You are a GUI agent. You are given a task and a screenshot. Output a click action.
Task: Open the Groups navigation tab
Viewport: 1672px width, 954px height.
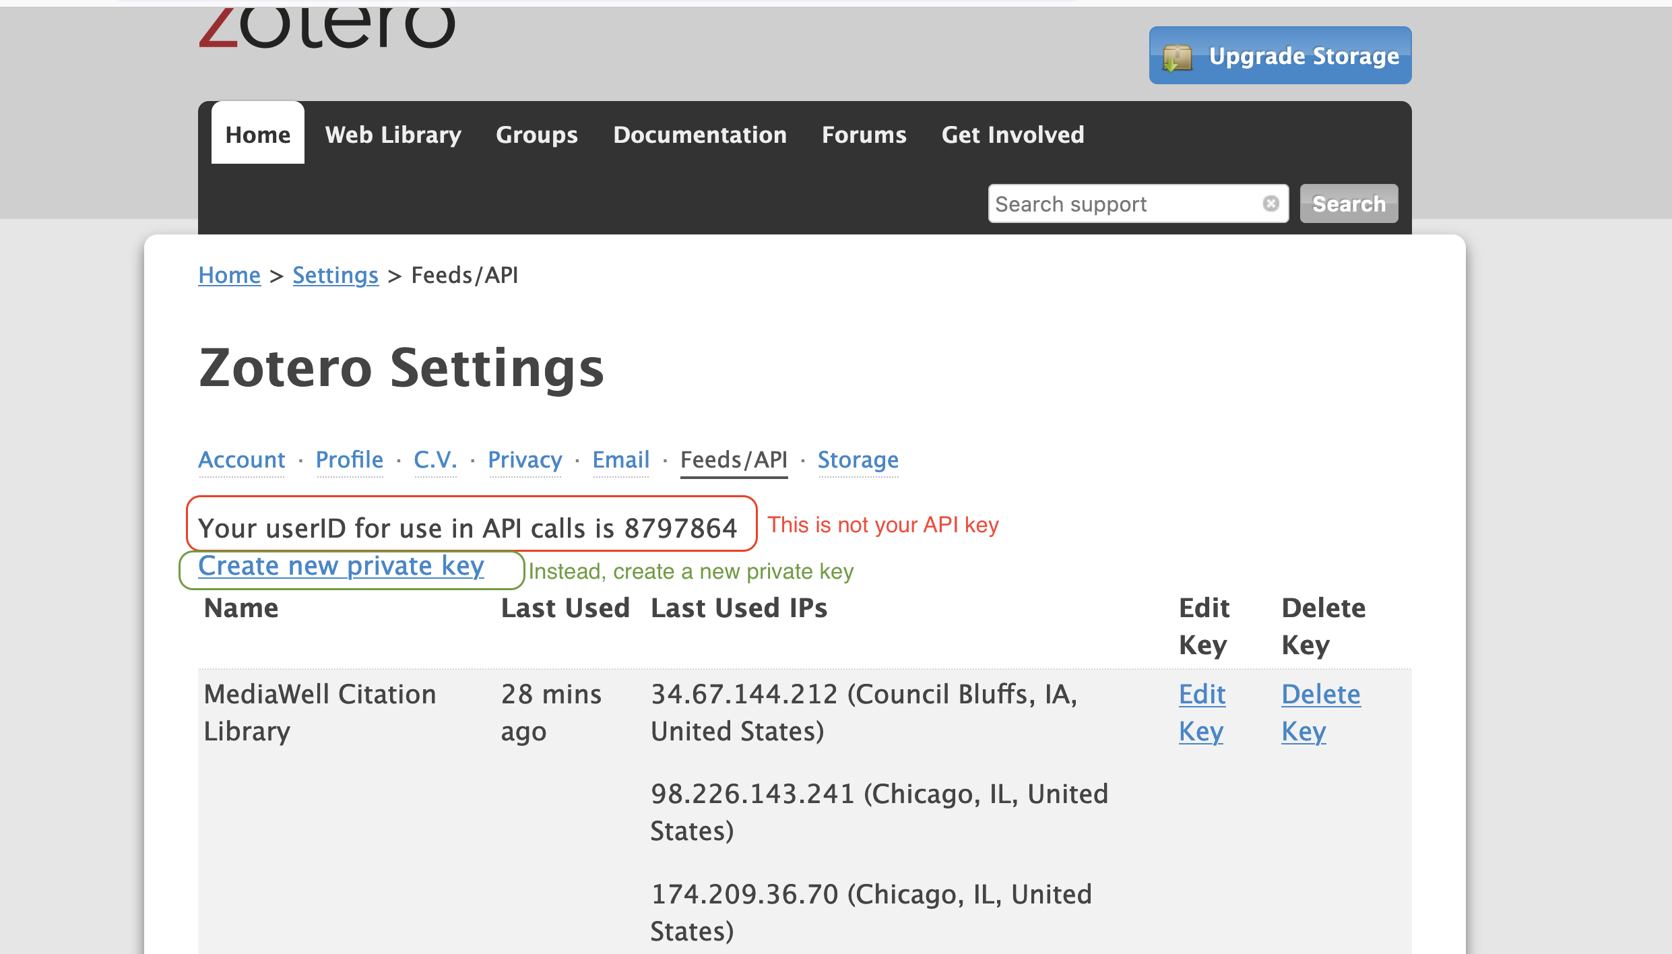click(x=536, y=134)
